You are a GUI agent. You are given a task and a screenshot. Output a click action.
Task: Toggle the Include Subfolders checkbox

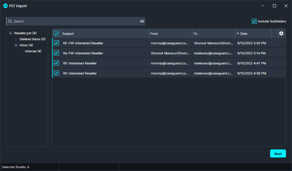[x=254, y=21]
